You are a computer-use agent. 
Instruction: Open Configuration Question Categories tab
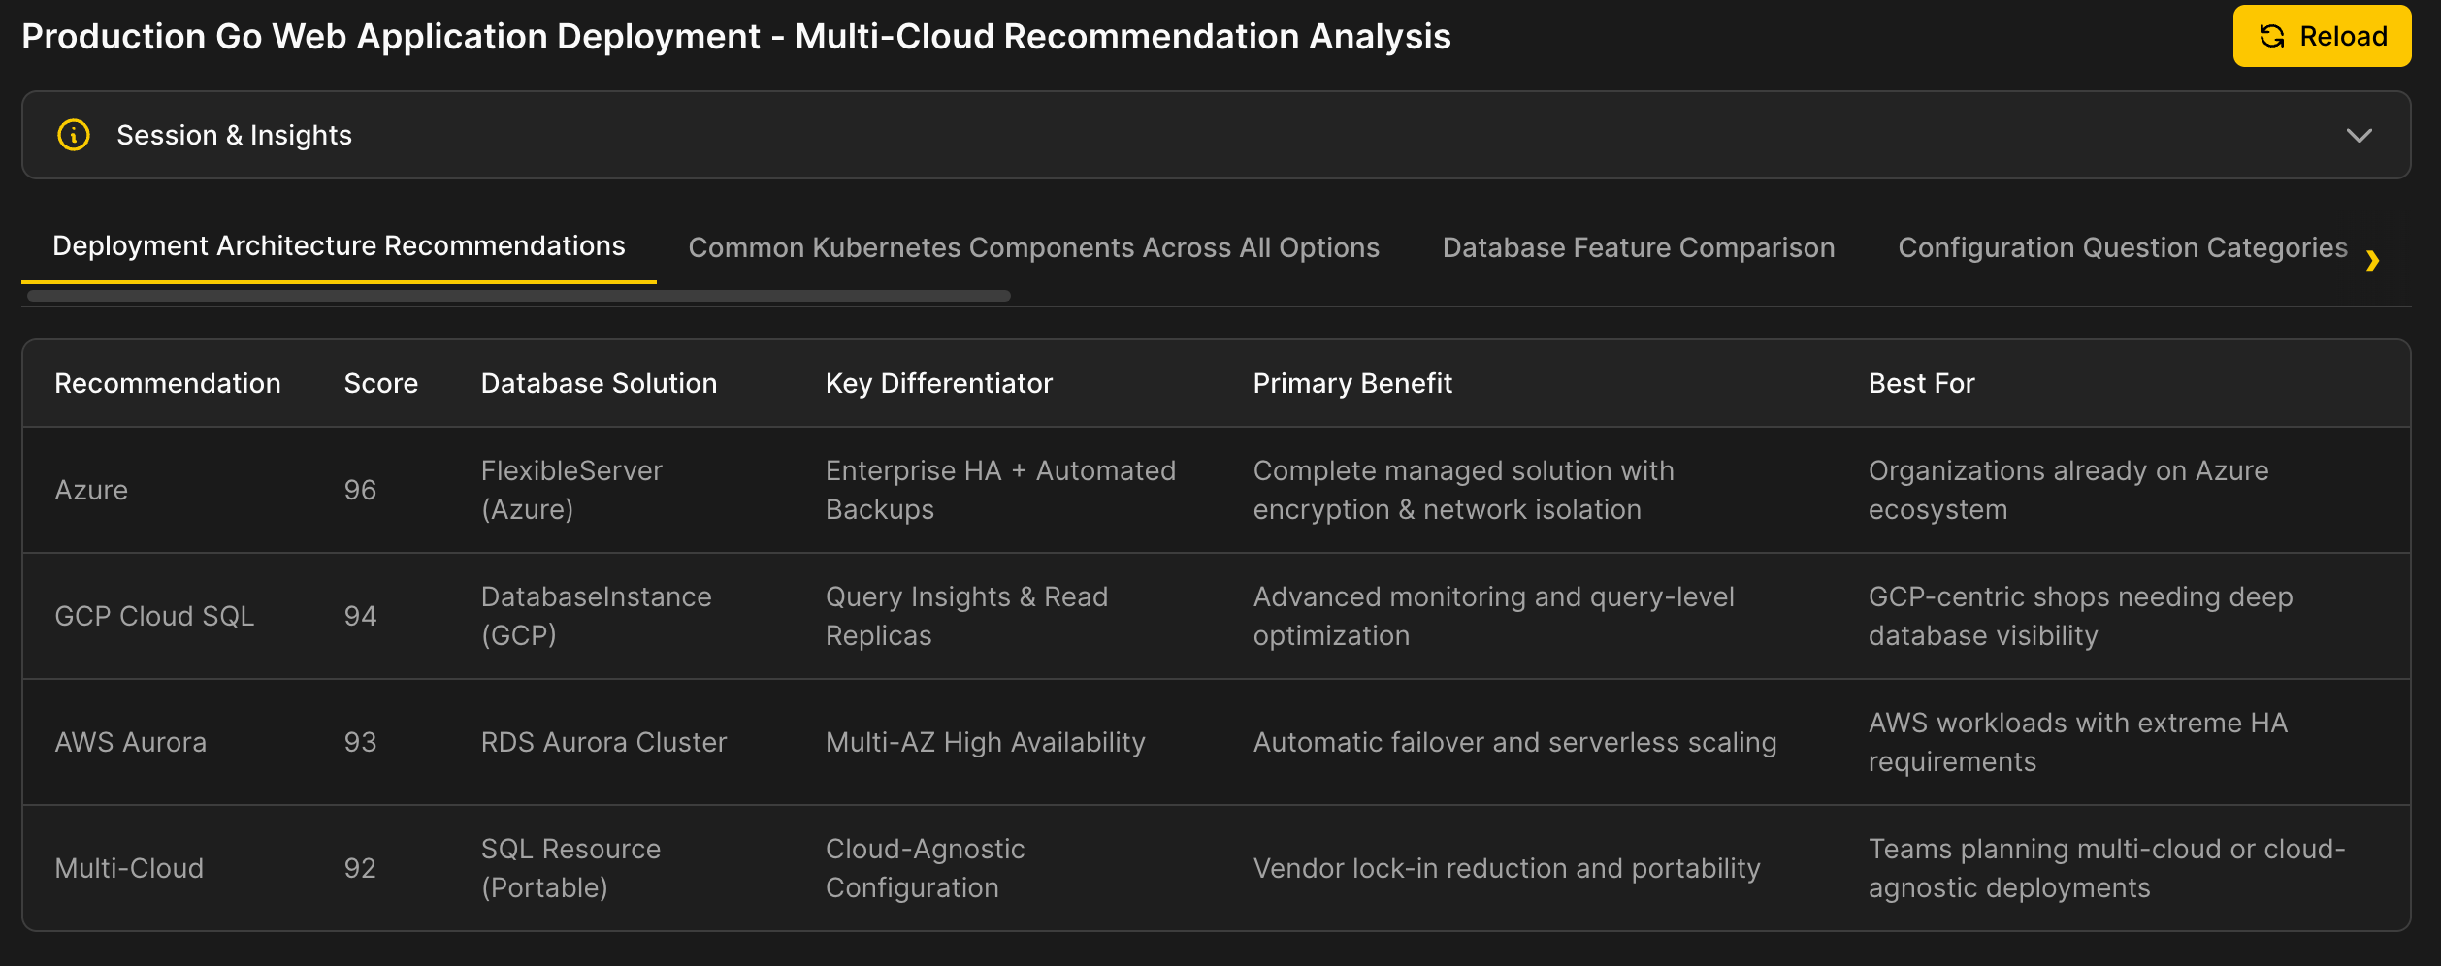click(x=2125, y=247)
